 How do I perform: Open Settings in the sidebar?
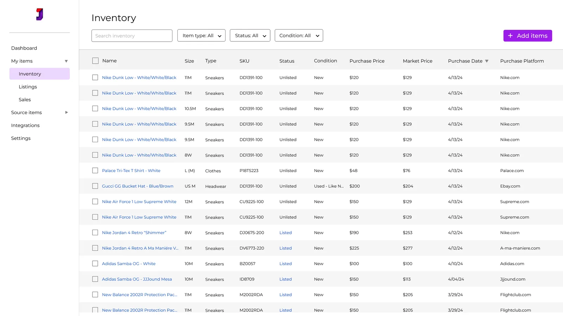click(x=21, y=138)
